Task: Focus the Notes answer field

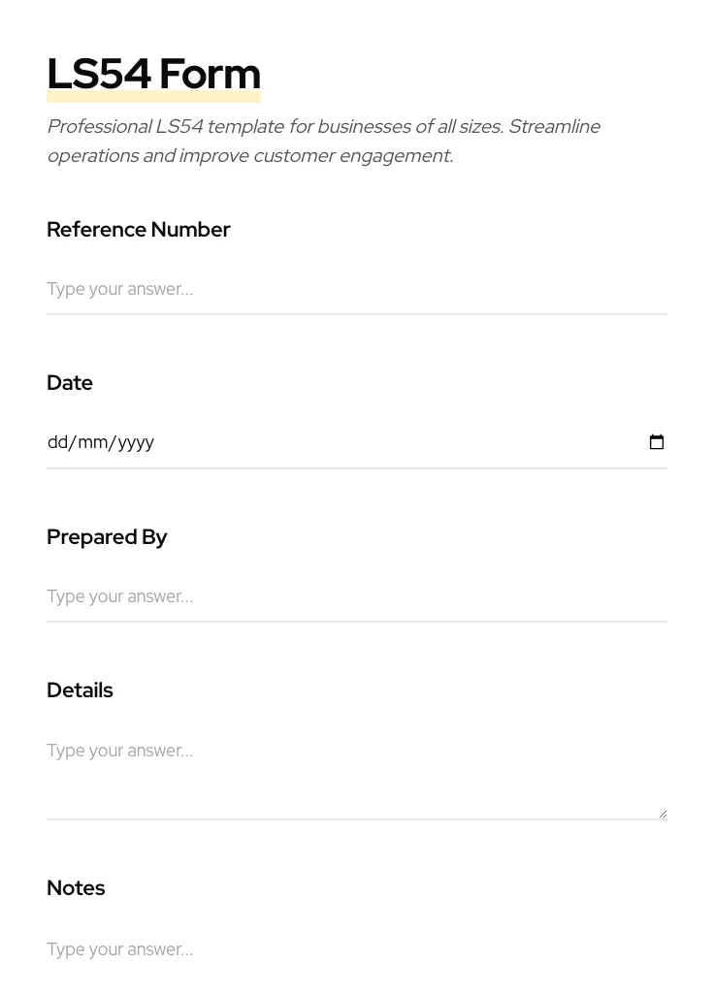Action: [x=356, y=949]
